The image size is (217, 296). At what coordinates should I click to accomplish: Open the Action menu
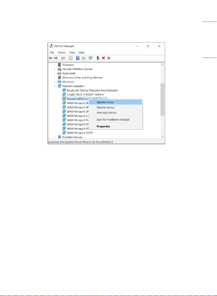pos(62,53)
